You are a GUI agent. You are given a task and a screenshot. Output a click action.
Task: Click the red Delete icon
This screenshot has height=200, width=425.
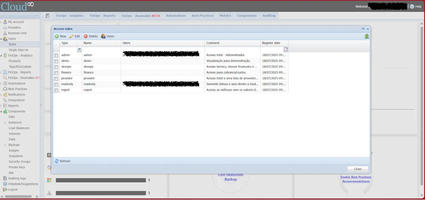click(x=86, y=36)
